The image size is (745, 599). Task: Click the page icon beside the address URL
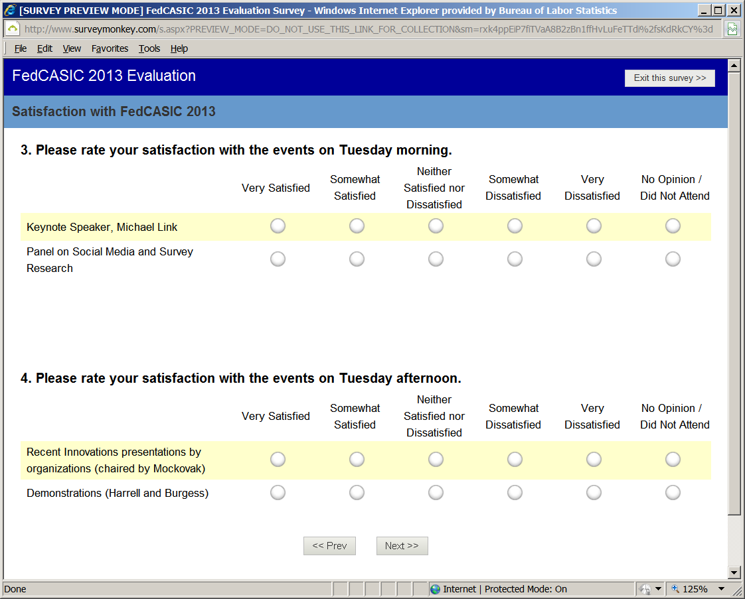coord(13,29)
